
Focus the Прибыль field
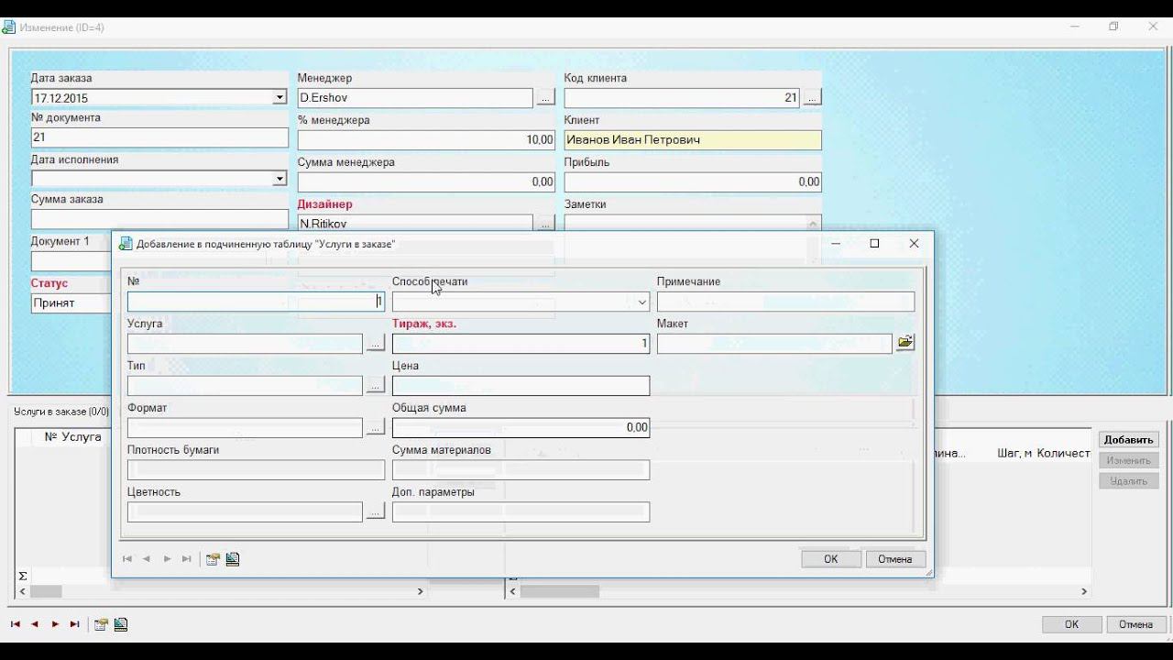(693, 182)
